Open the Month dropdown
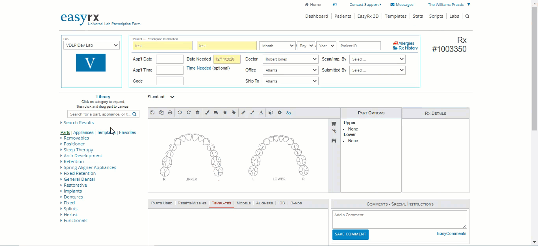The height and width of the screenshot is (246, 538). (277, 46)
